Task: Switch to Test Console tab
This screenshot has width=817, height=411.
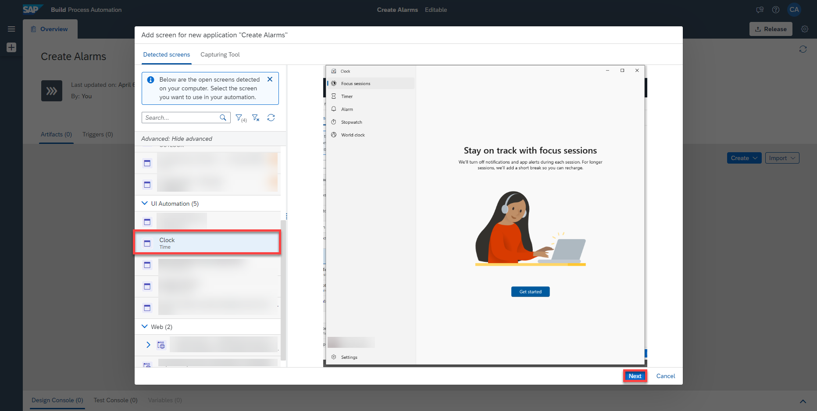Action: pos(116,400)
